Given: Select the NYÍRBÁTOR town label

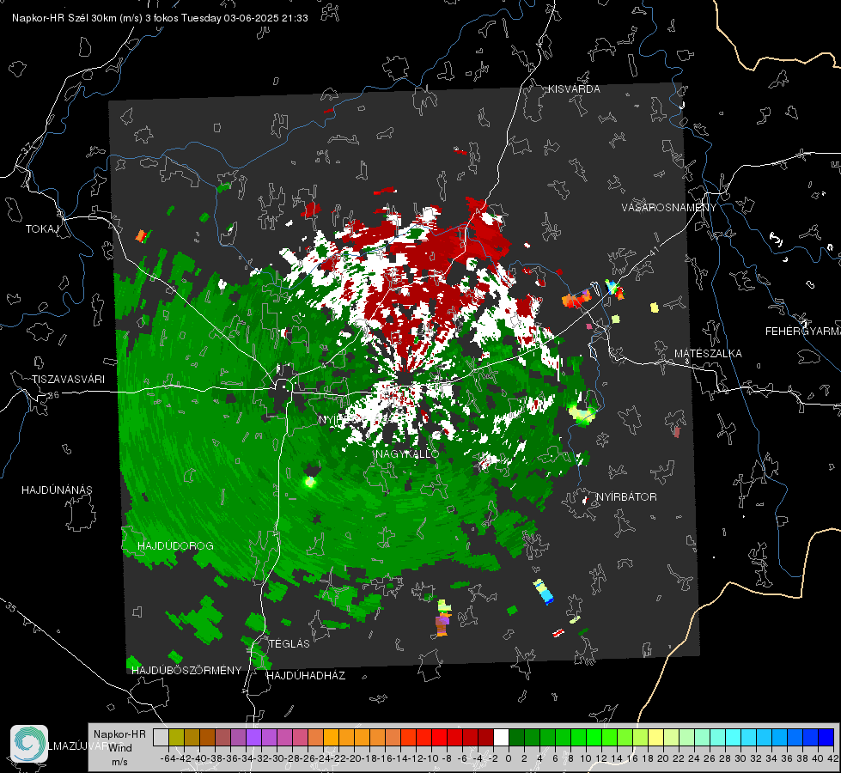Looking at the screenshot, I should click(626, 497).
